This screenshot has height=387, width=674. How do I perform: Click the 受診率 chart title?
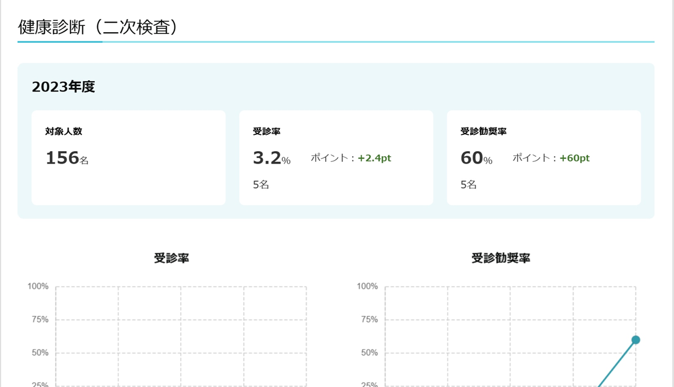tap(172, 258)
